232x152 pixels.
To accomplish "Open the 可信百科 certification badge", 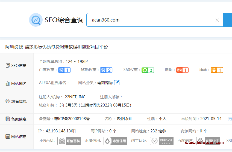I will coord(69,141).
